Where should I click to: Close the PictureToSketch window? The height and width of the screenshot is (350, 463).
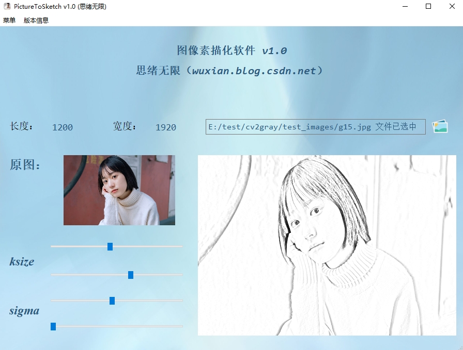(452, 6)
